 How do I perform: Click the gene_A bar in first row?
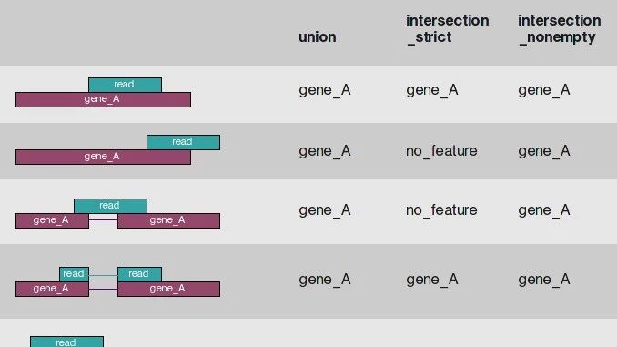(x=103, y=99)
